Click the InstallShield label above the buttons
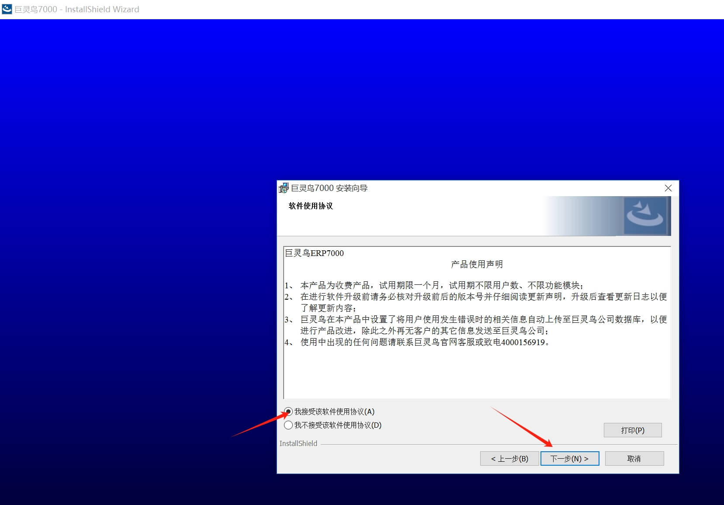Viewport: 724px width, 505px height. click(298, 443)
